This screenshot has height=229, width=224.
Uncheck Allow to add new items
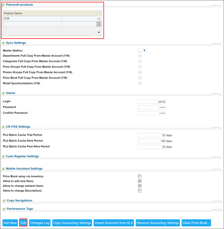pos(140,181)
